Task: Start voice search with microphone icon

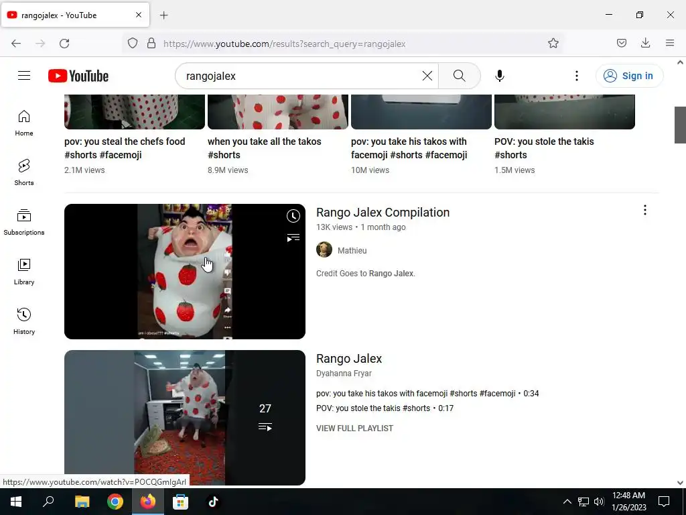Action: [x=500, y=76]
